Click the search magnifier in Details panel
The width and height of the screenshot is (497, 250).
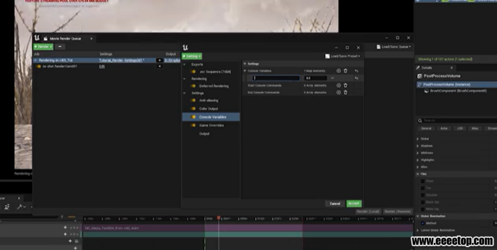pyautogui.click(x=420, y=121)
